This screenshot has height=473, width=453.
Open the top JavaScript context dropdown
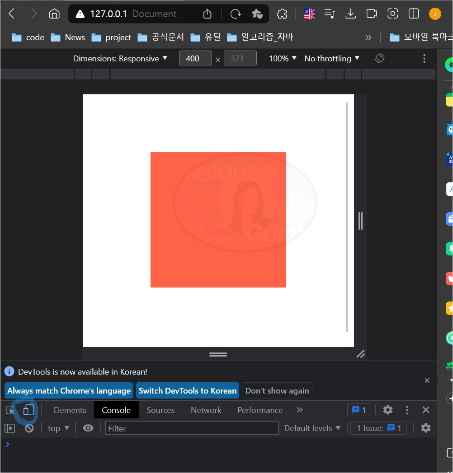(58, 428)
